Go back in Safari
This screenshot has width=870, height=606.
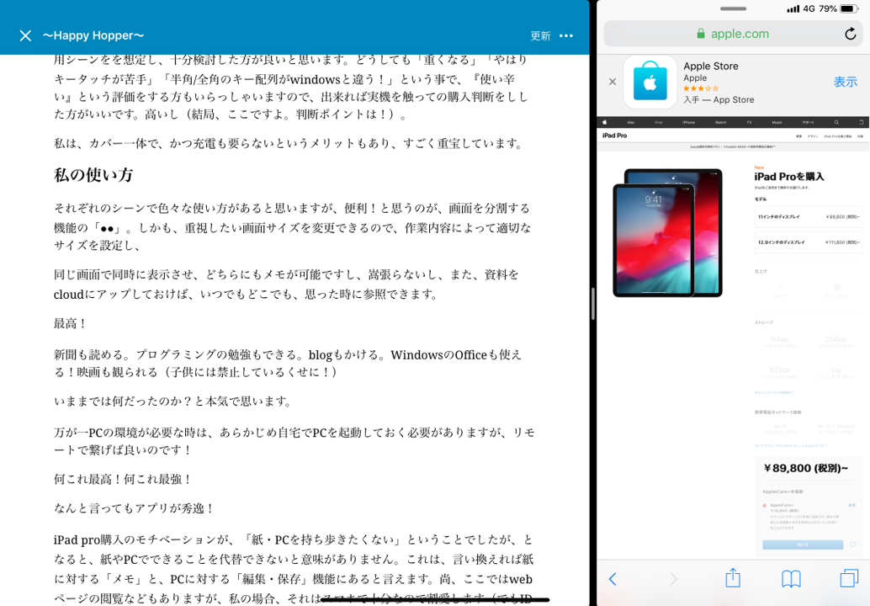point(613,579)
